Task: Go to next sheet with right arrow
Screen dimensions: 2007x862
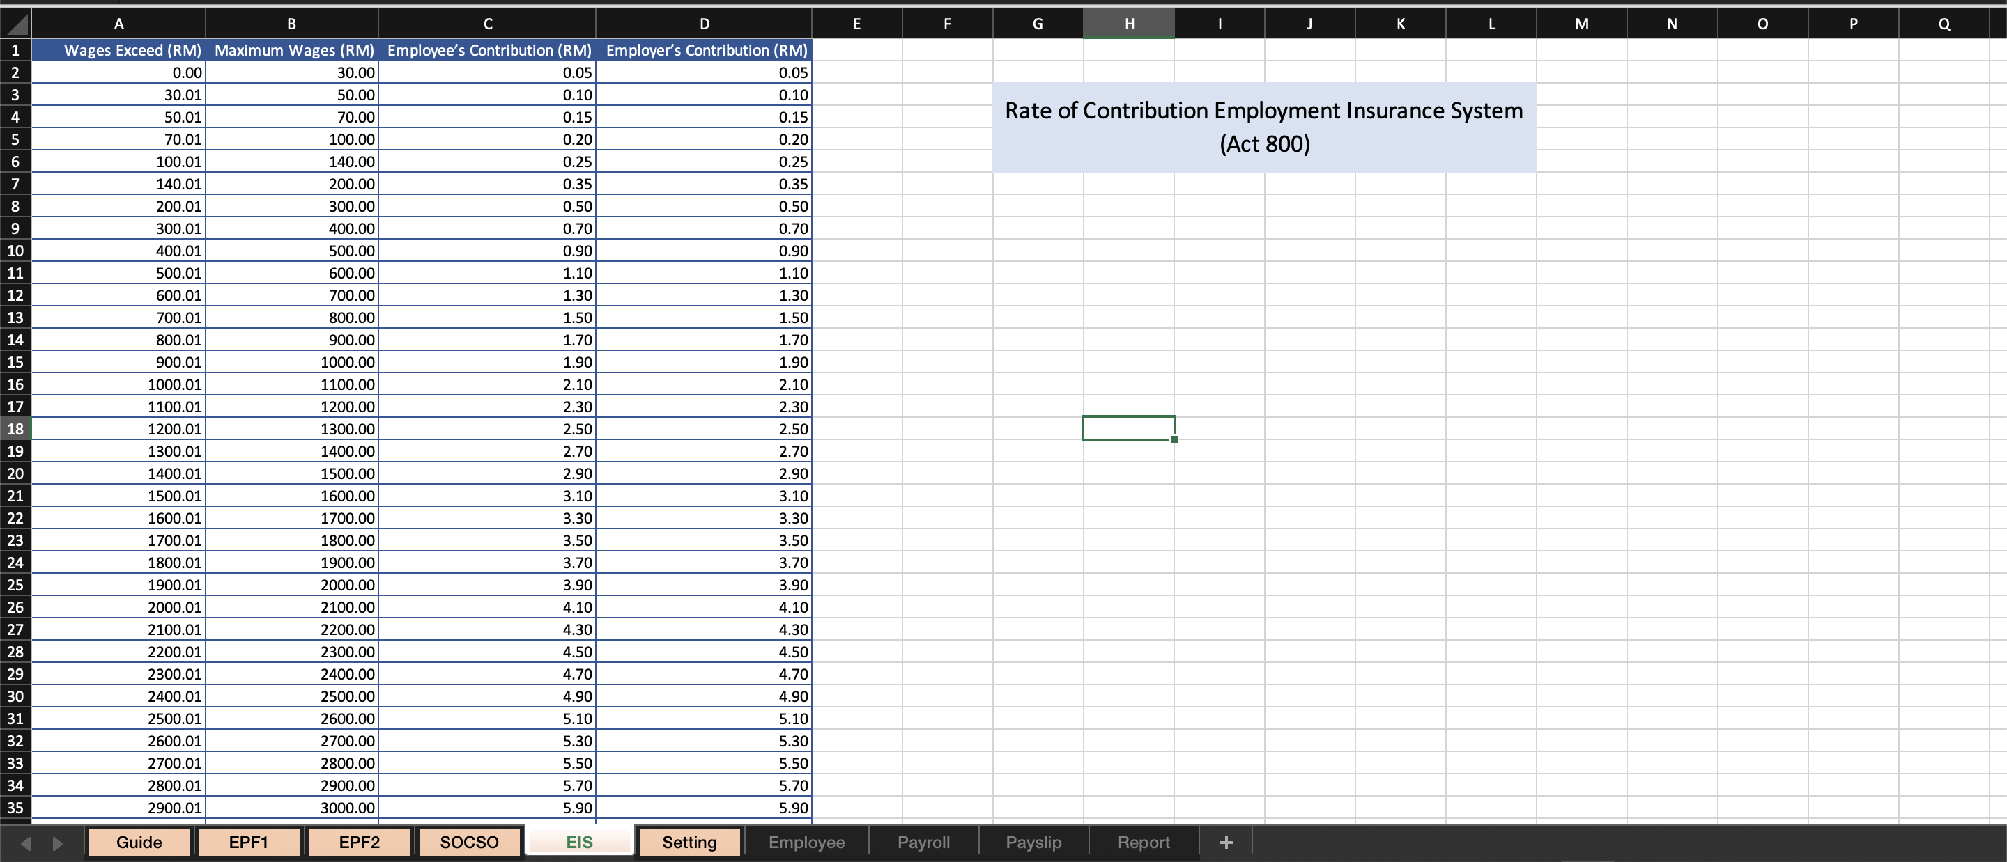Action: (x=57, y=843)
